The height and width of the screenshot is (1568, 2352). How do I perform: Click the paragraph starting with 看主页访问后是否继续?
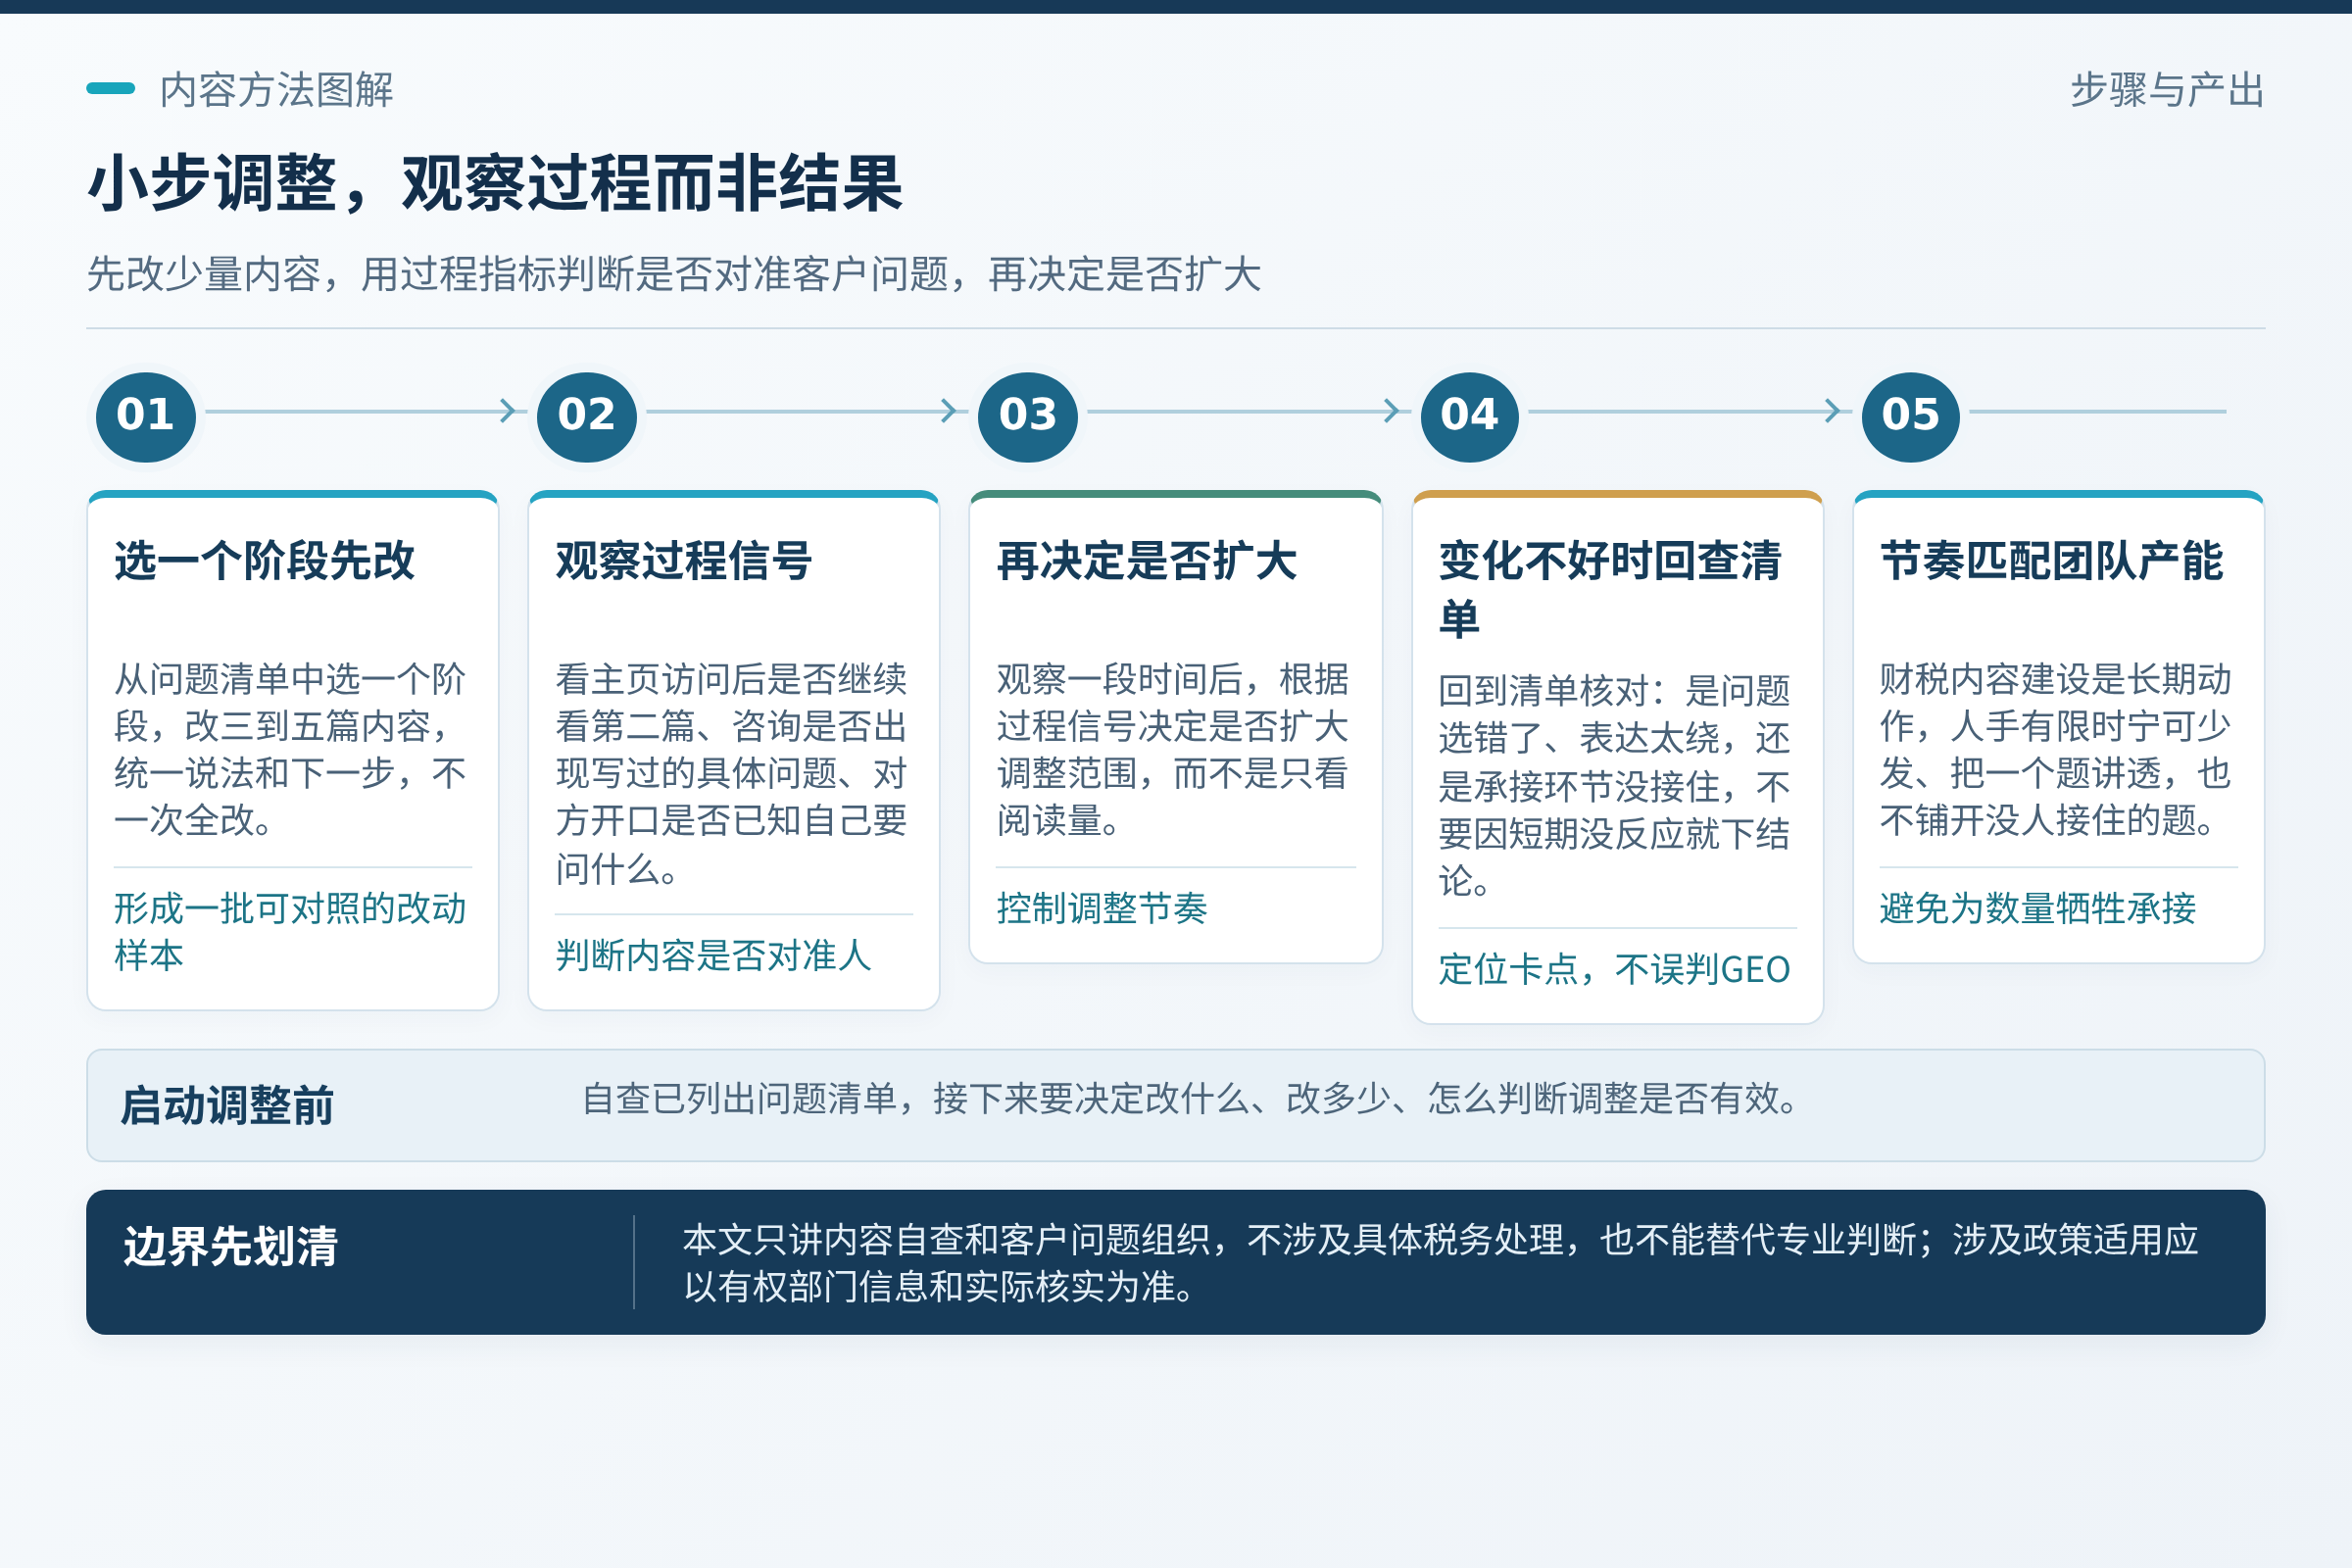tap(732, 774)
